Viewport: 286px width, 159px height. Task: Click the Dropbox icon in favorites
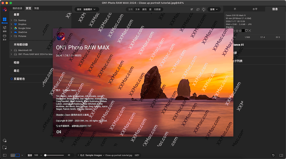click(x=15, y=24)
